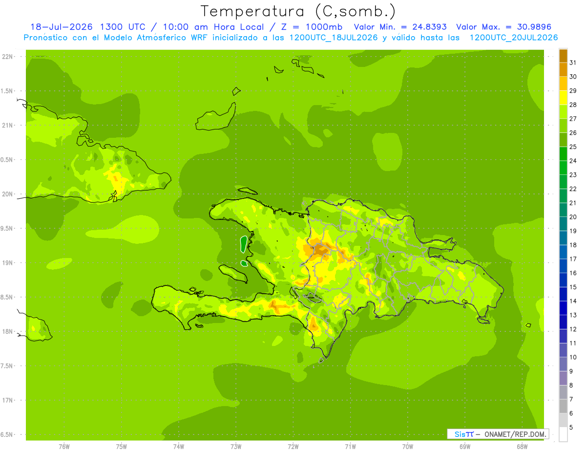Click the legend value "10"

573,357
